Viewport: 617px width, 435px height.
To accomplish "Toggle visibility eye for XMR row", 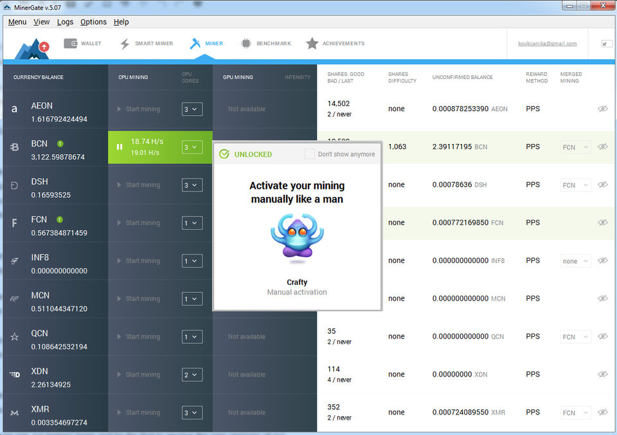I will click(602, 412).
